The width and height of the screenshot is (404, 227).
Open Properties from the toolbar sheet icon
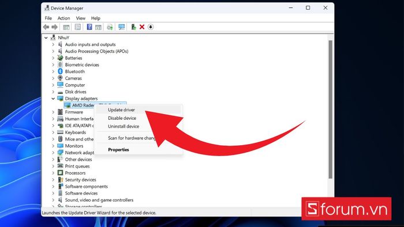pos(77,27)
